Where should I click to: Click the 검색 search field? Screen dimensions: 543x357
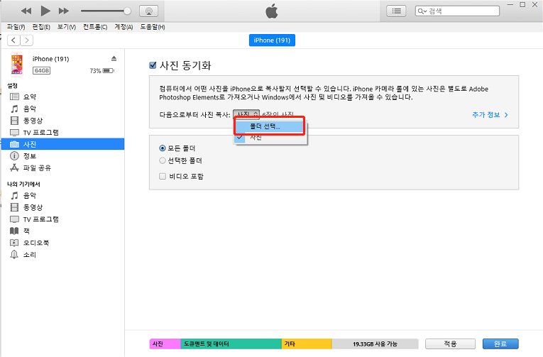[x=457, y=11]
